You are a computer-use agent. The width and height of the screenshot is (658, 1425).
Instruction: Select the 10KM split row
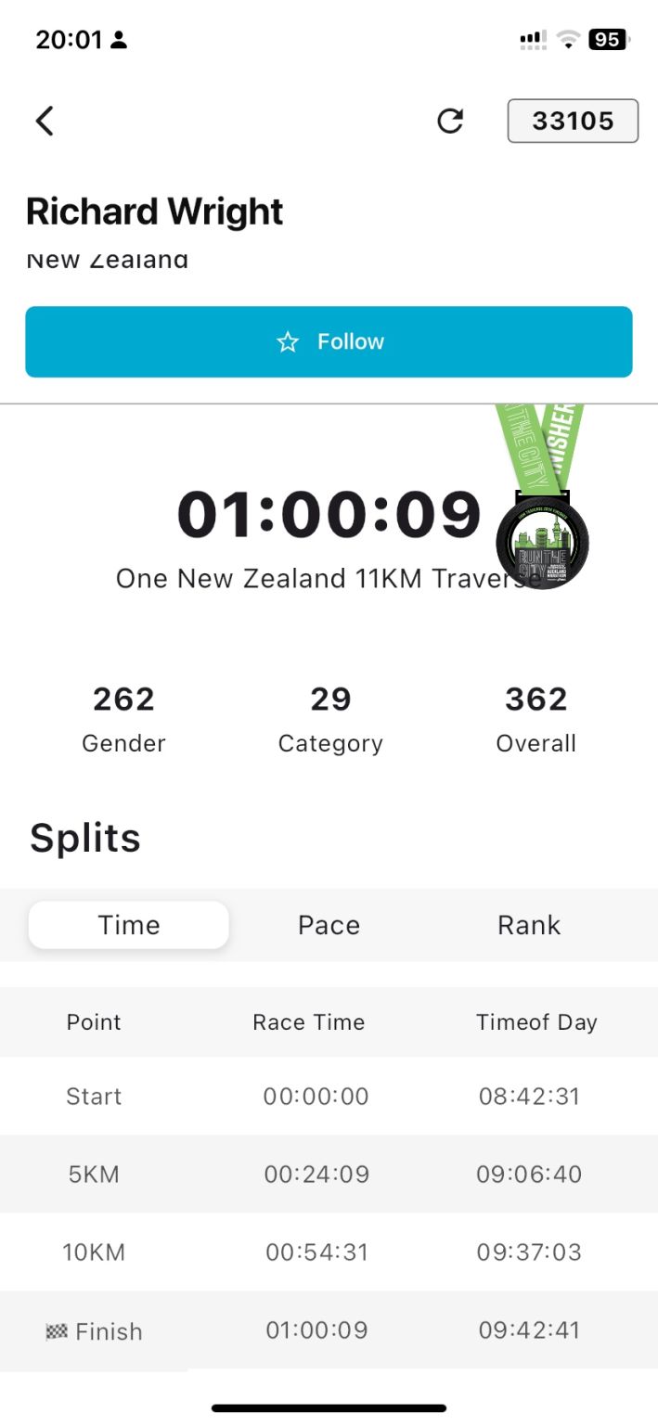(x=329, y=1252)
